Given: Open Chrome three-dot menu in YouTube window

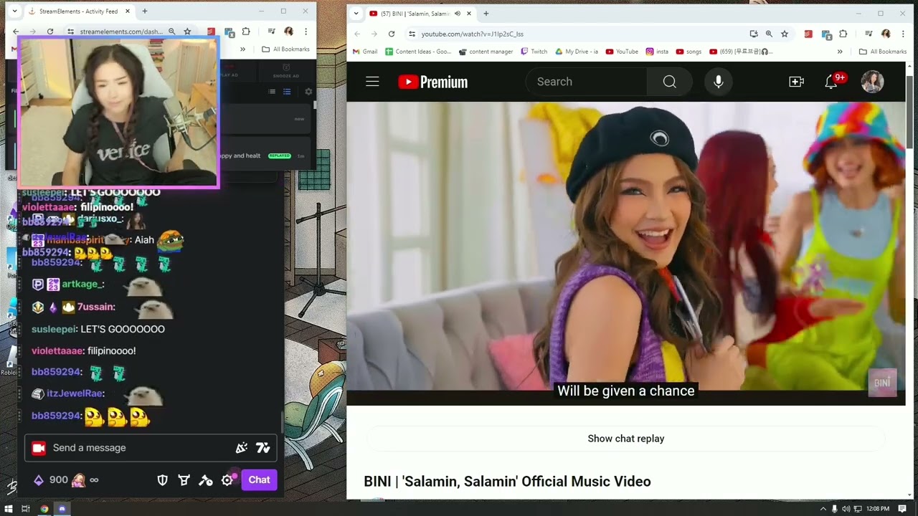Looking at the screenshot, I should pos(903,34).
